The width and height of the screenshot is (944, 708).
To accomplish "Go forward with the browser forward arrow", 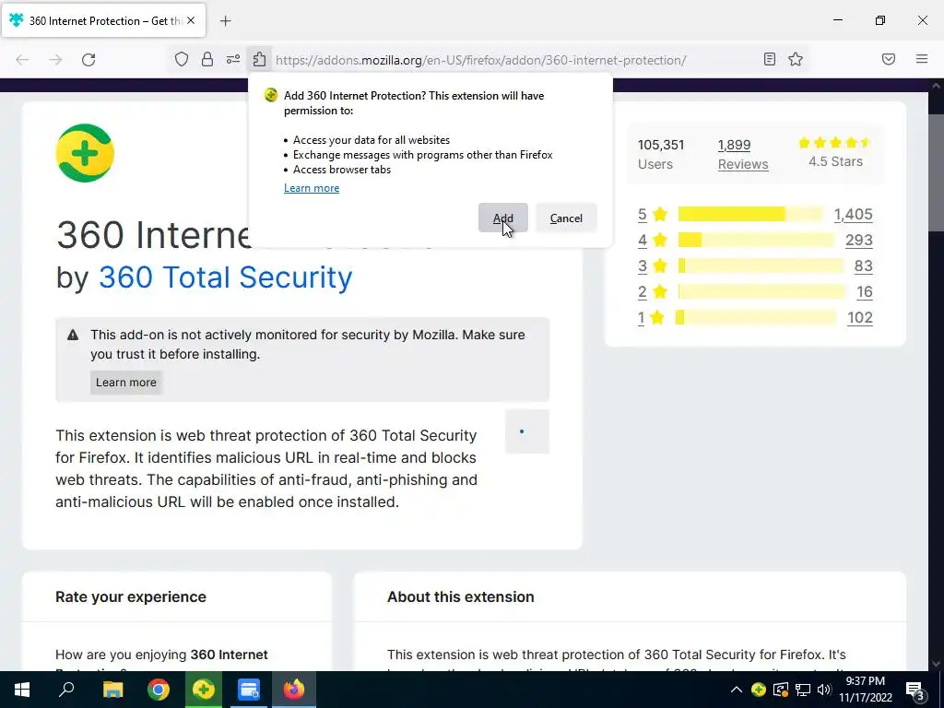I will (x=55, y=60).
